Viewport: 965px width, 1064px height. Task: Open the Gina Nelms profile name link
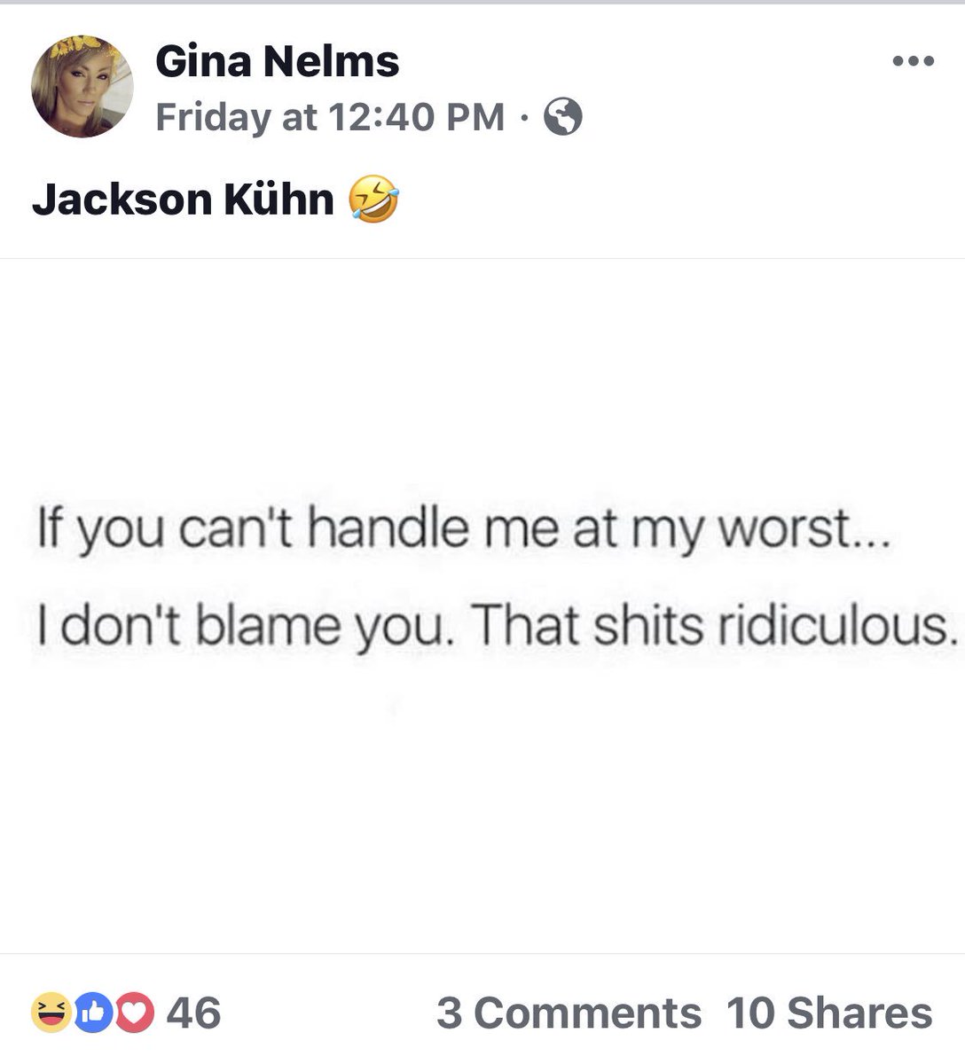(278, 61)
